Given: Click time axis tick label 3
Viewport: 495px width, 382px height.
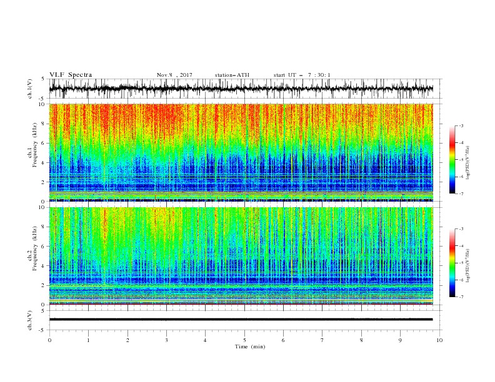Looking at the screenshot, I should [166, 340].
